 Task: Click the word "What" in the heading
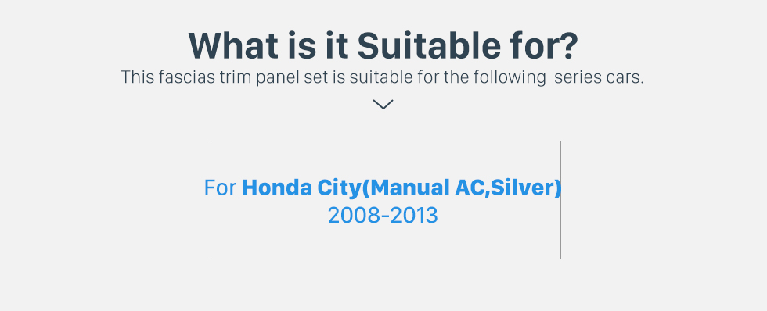pos(233,46)
